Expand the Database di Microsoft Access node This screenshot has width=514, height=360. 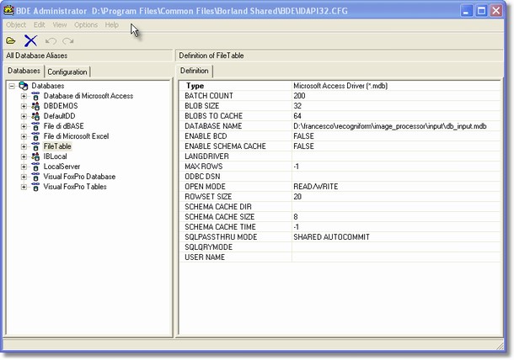click(x=24, y=96)
